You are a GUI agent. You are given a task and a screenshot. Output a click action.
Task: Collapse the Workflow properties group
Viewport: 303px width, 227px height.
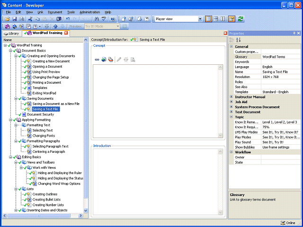[x=231, y=152]
